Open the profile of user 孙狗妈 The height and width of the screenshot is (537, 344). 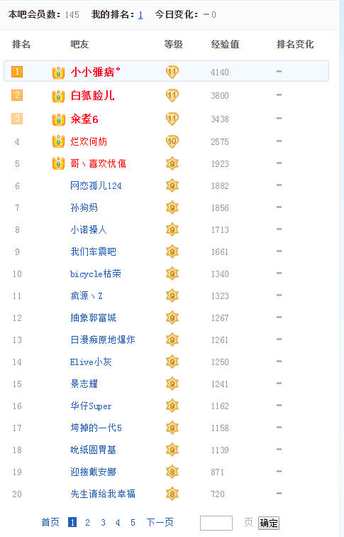[x=84, y=207]
